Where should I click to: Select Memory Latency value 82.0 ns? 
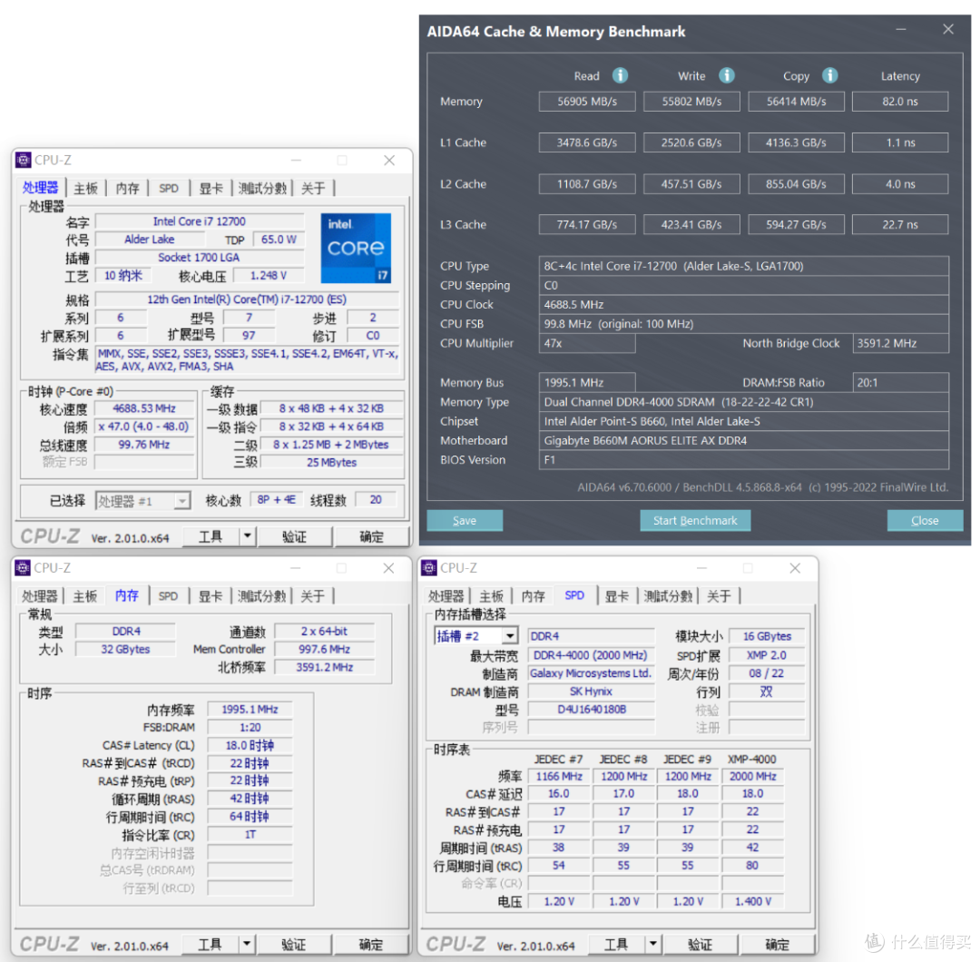[900, 102]
